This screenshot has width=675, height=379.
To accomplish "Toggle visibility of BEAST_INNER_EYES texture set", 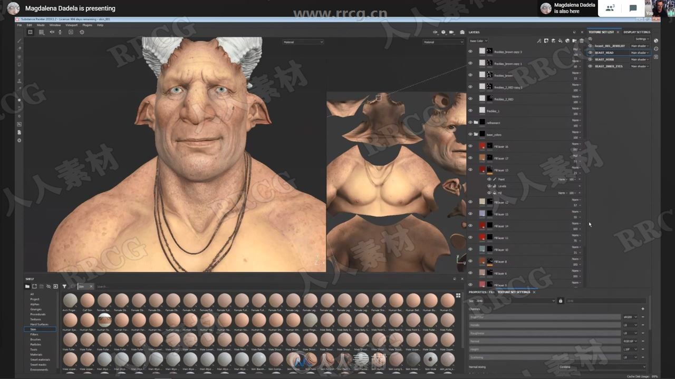I will [591, 66].
